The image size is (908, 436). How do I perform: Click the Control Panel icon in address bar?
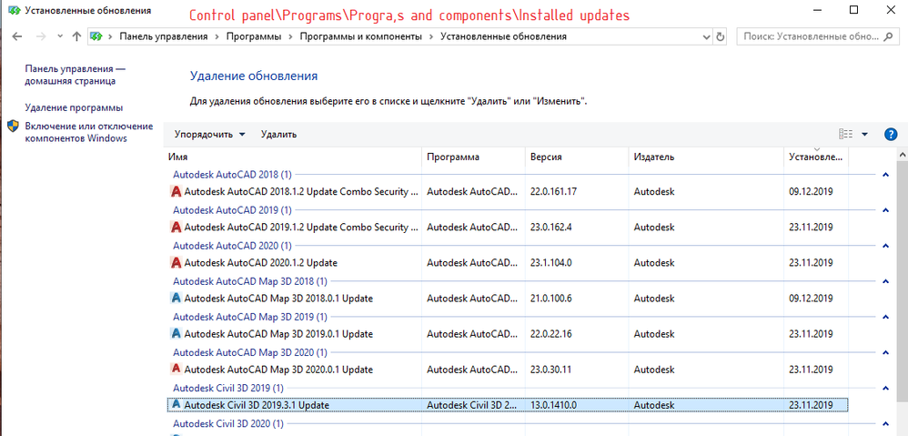click(x=96, y=36)
